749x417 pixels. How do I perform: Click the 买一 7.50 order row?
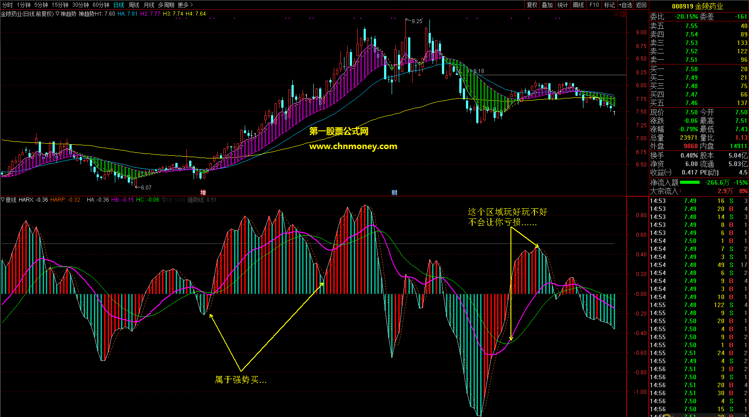tap(698, 69)
